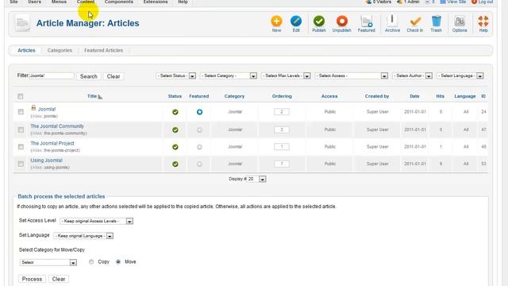Open The Joomla! Project article link
This screenshot has width=508, height=286.
click(52, 143)
